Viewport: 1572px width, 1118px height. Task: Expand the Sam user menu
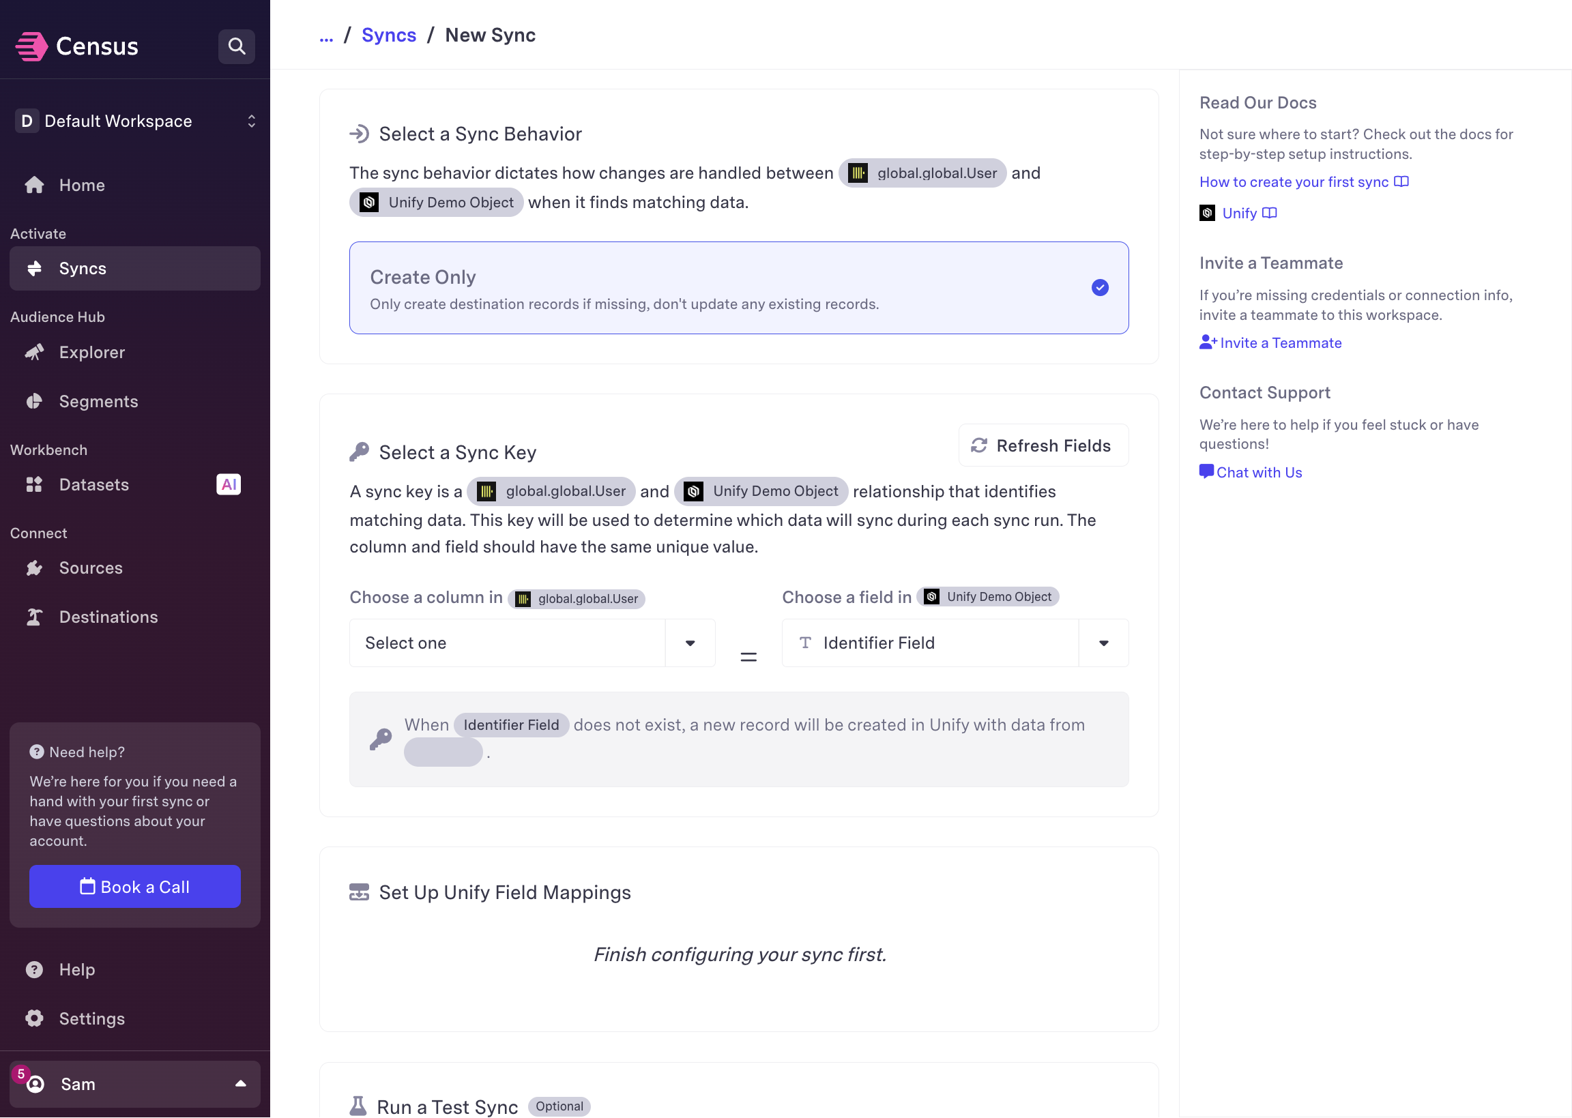click(x=135, y=1084)
